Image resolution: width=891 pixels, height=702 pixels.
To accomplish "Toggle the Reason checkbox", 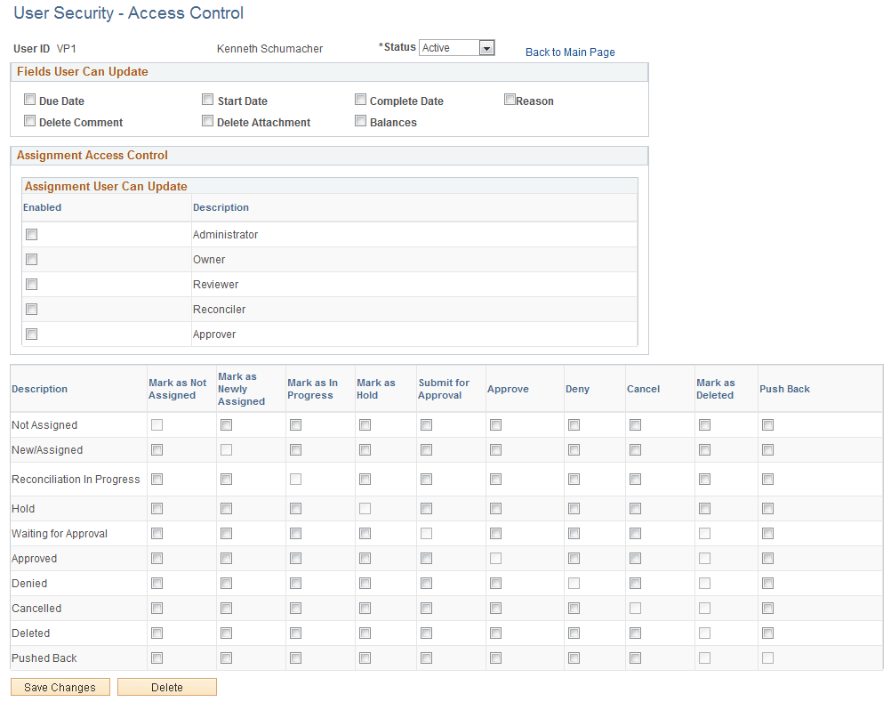I will coord(510,99).
